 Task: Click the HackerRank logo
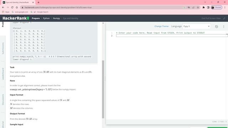[16, 18]
